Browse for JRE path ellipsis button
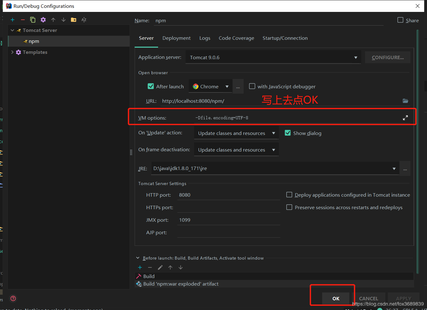Screen dimensions: 427x310 405,169
